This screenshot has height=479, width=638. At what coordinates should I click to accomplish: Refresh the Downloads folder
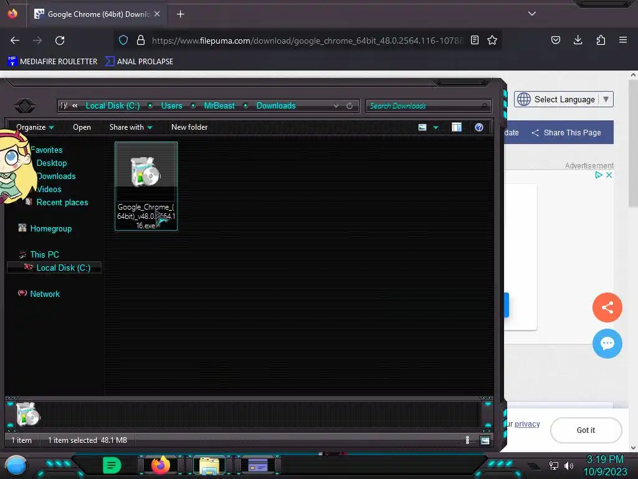tap(350, 106)
